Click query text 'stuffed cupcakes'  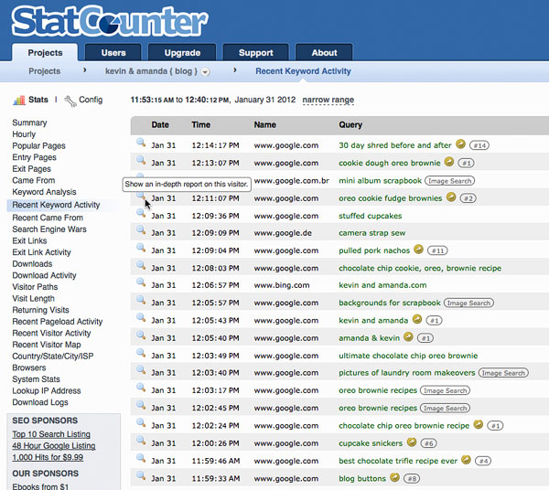coord(370,216)
